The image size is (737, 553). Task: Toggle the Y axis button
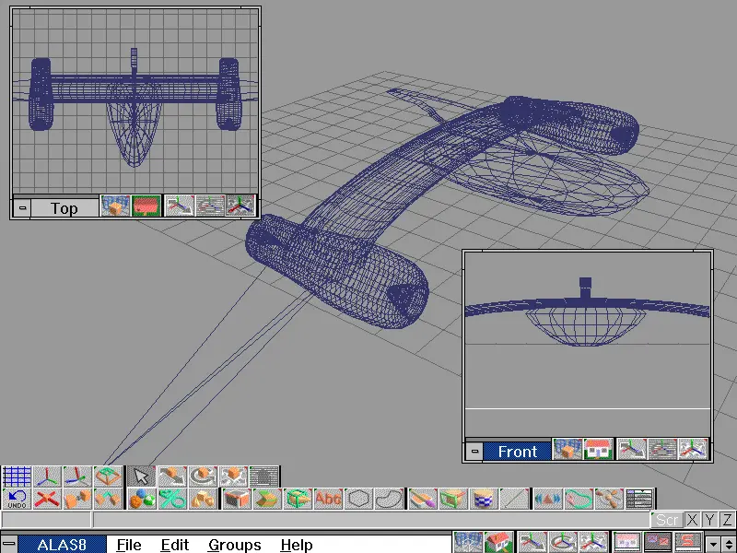point(710,520)
